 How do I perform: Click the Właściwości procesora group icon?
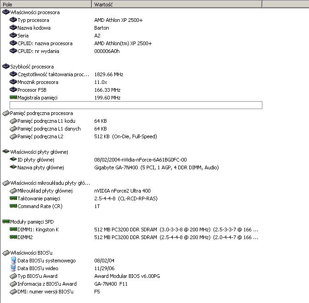[x=6, y=12]
